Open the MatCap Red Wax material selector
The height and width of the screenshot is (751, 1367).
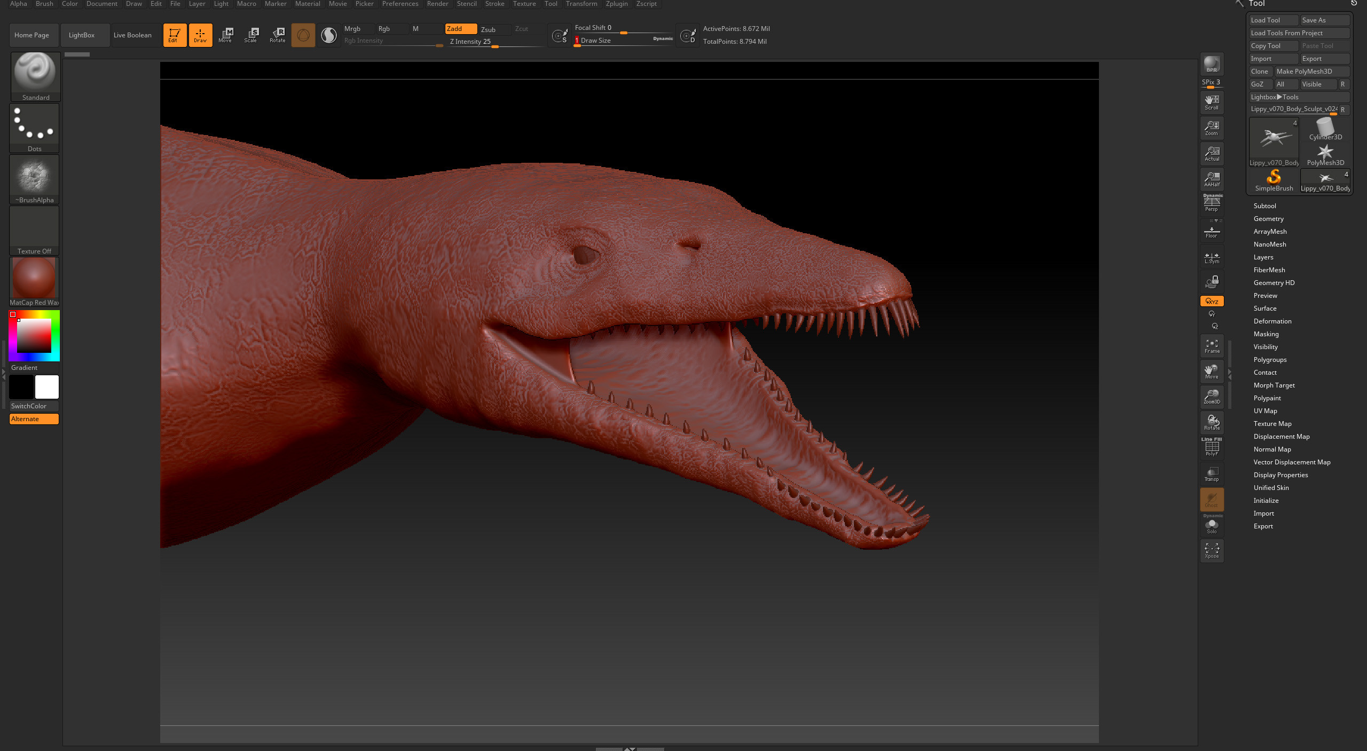(34, 282)
